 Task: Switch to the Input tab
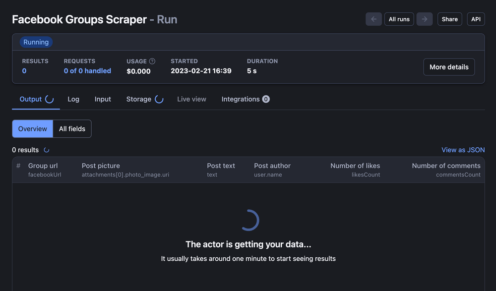pos(103,99)
